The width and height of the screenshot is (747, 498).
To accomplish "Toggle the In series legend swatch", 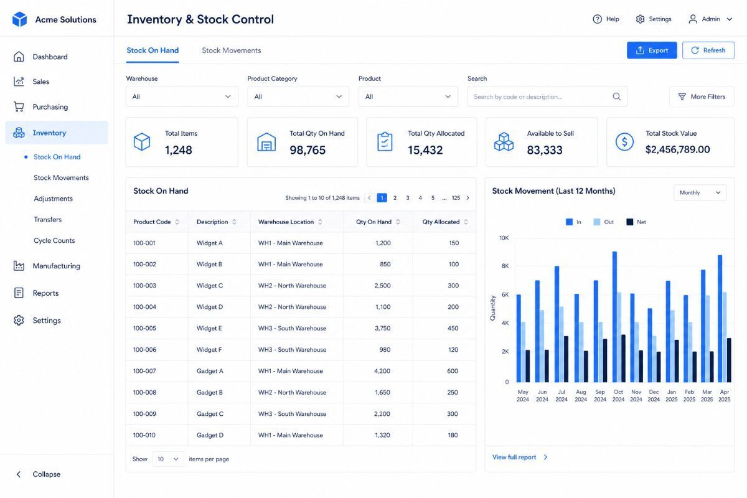I will (569, 222).
